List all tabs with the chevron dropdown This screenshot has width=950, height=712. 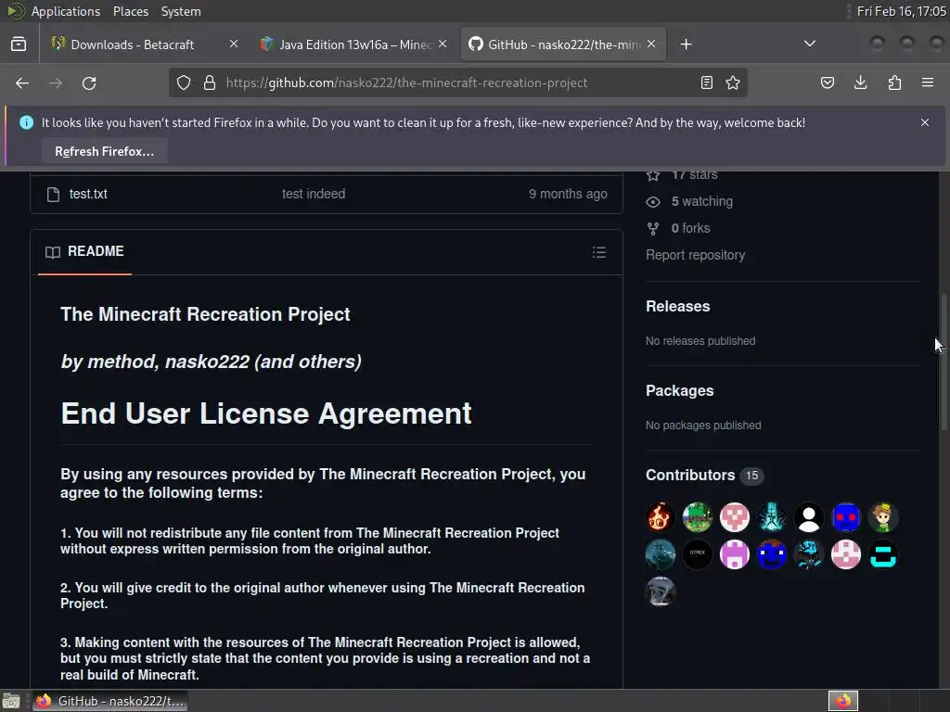coord(809,44)
